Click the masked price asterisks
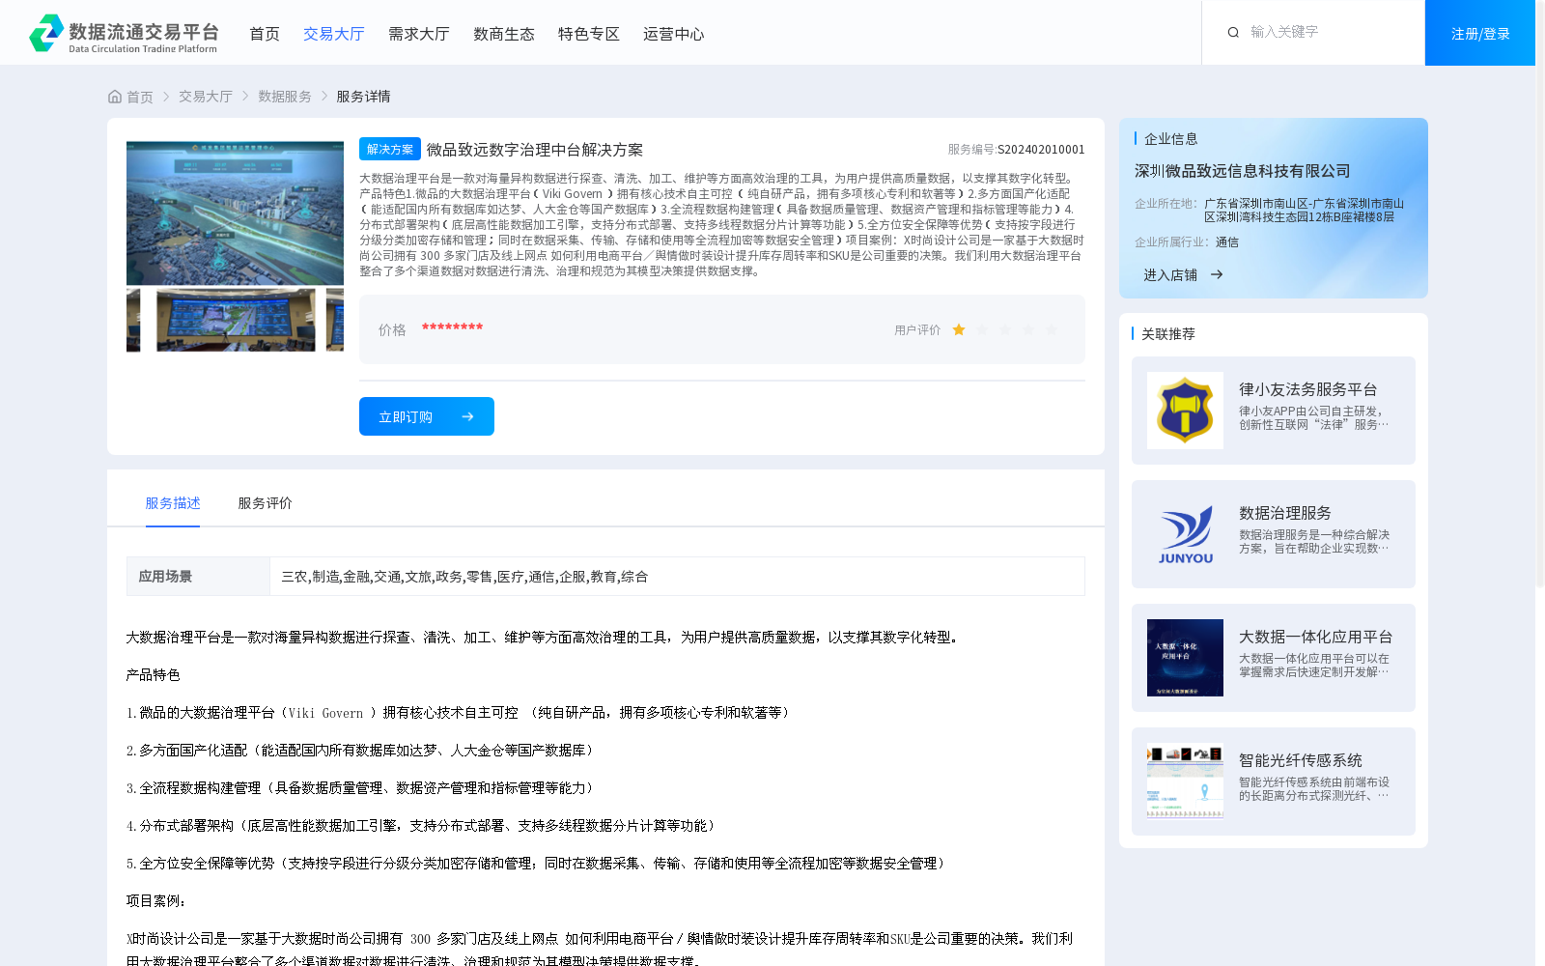Image resolution: width=1545 pixels, height=966 pixels. point(452,328)
